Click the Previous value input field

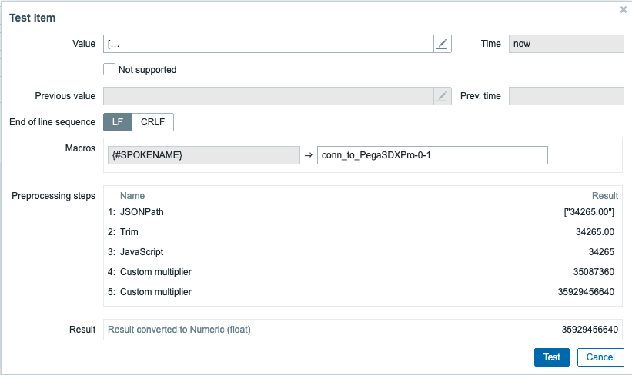pos(268,96)
